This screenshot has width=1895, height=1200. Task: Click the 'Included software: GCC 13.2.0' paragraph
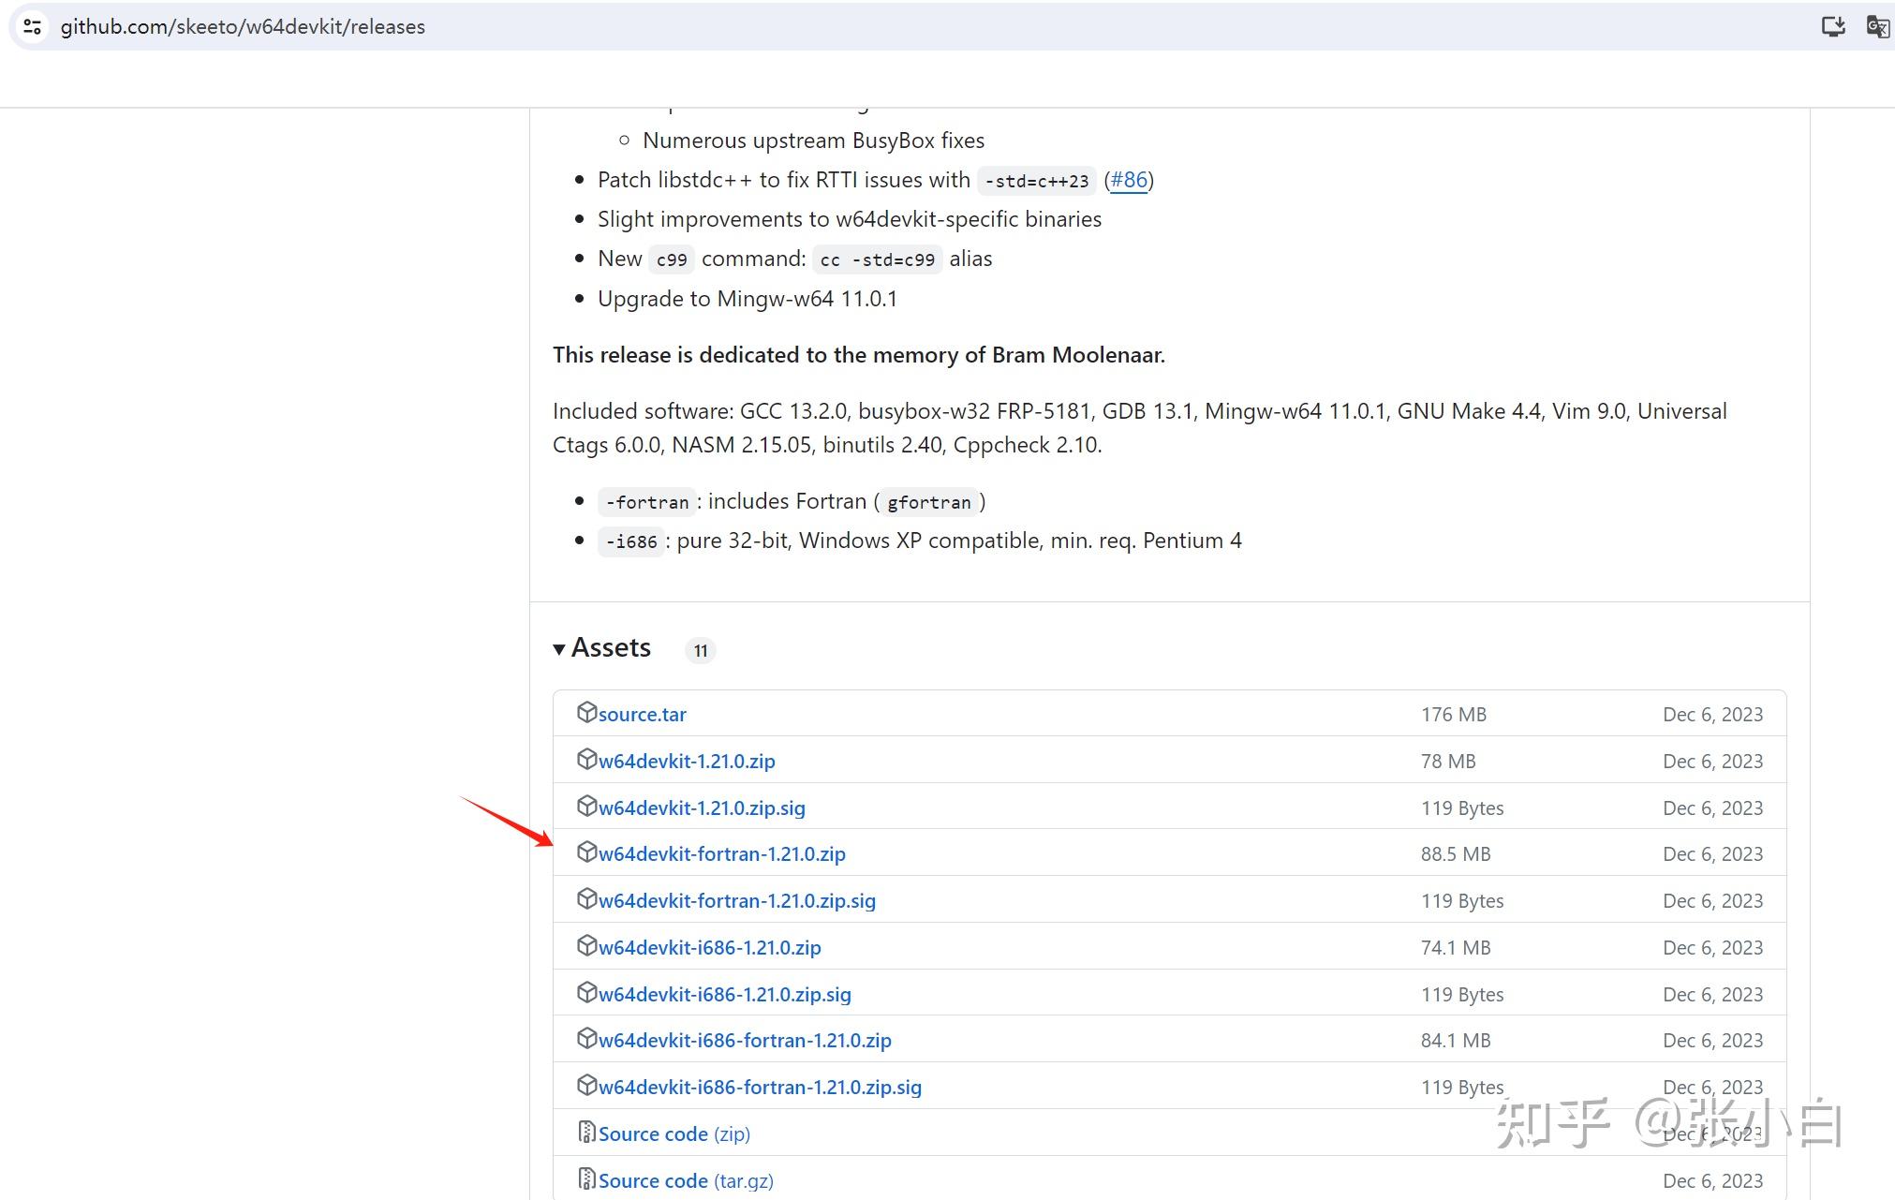click(1140, 427)
